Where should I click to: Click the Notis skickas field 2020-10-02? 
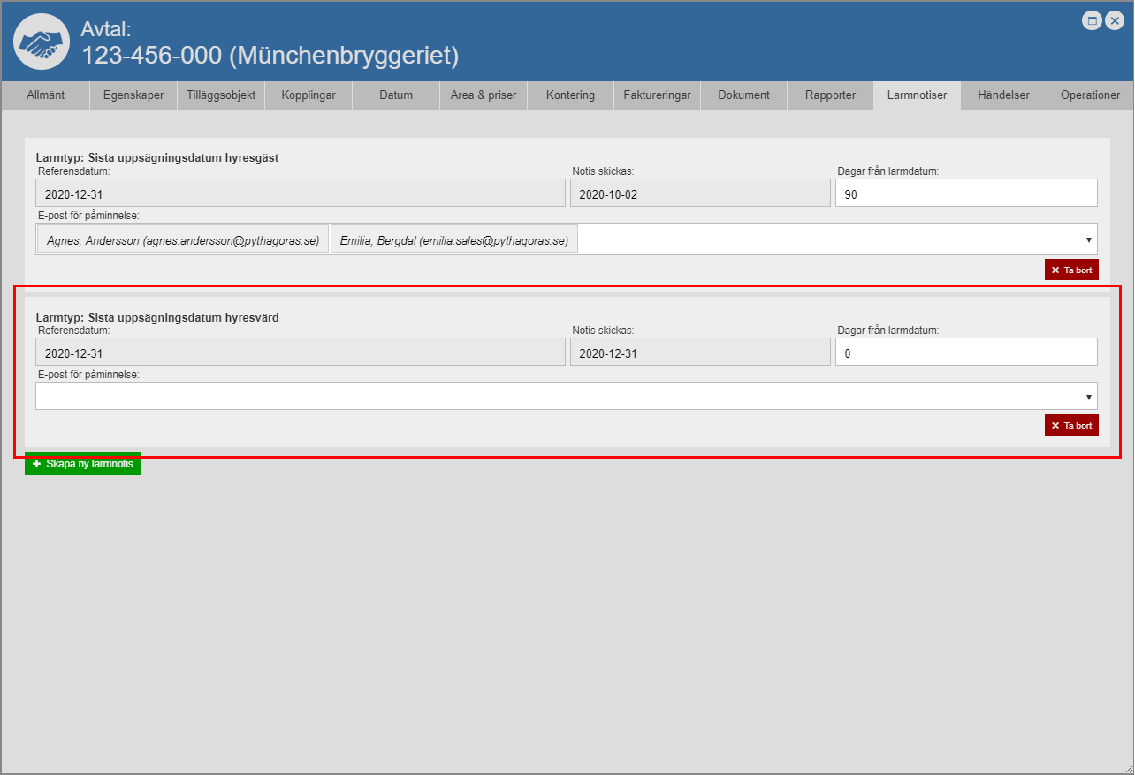[x=699, y=194]
